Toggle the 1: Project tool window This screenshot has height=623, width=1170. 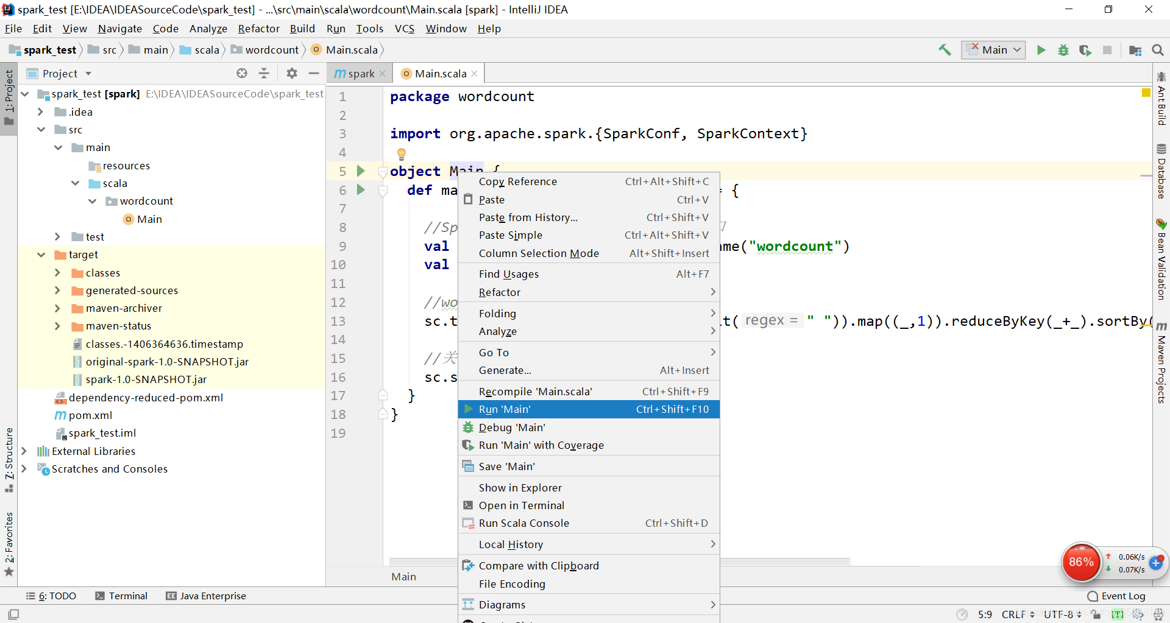tap(9, 97)
